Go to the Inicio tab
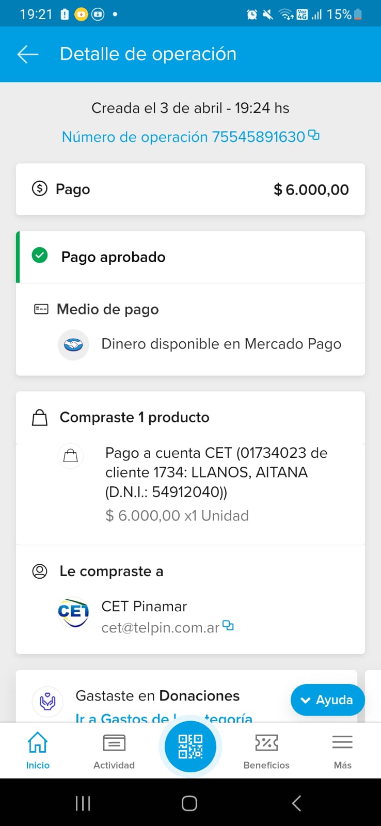Viewport: 381px width, 826px height. coord(38,750)
